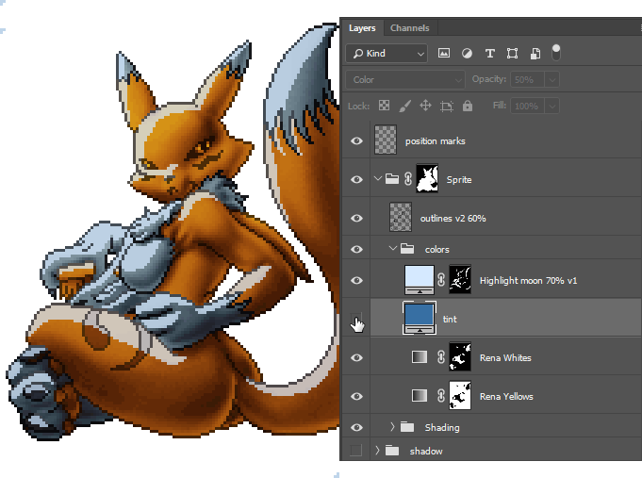The image size is (642, 478).
Task: Filter layers by pixel layer icon
Action: [x=444, y=54]
